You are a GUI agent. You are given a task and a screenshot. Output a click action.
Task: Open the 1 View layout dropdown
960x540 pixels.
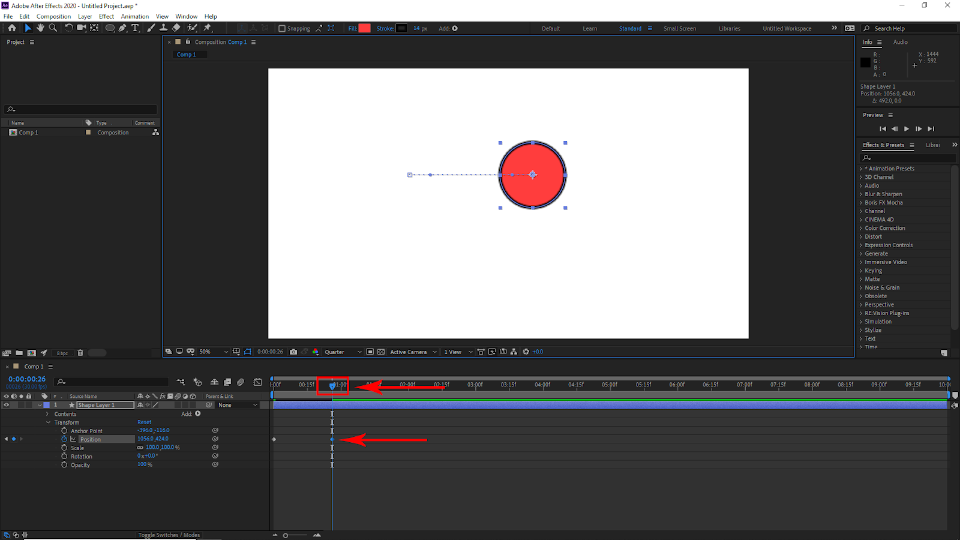(458, 352)
